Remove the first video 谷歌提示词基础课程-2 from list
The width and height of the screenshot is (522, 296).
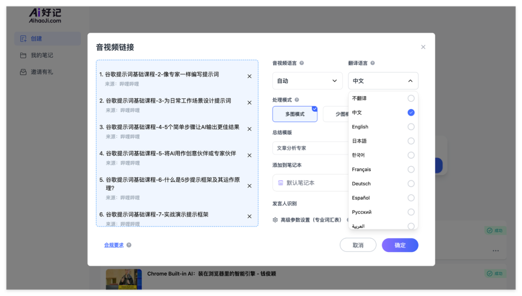(249, 76)
